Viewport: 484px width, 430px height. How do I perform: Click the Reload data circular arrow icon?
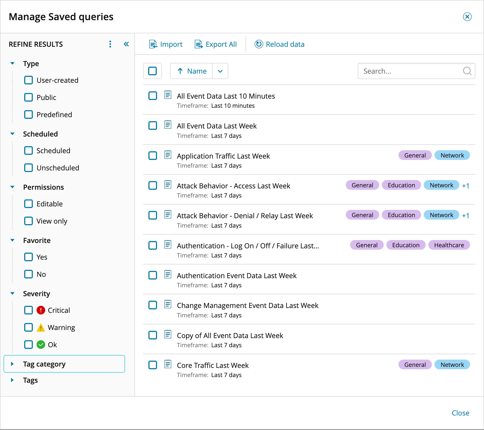(259, 44)
